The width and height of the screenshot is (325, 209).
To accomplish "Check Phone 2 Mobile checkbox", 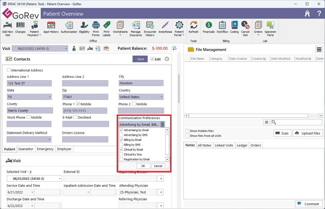I will [x=134, y=104].
